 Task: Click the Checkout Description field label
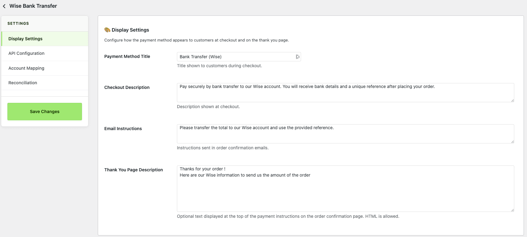tap(127, 87)
